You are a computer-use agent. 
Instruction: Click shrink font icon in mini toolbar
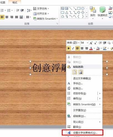[x=96, y=43]
